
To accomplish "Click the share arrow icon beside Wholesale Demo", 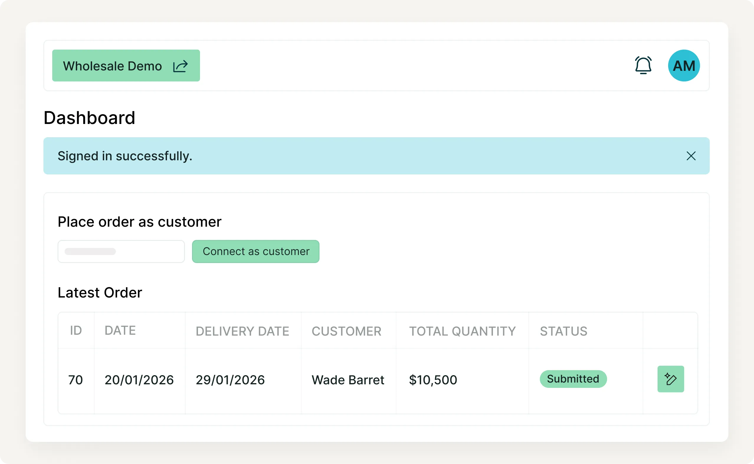I will tap(180, 66).
